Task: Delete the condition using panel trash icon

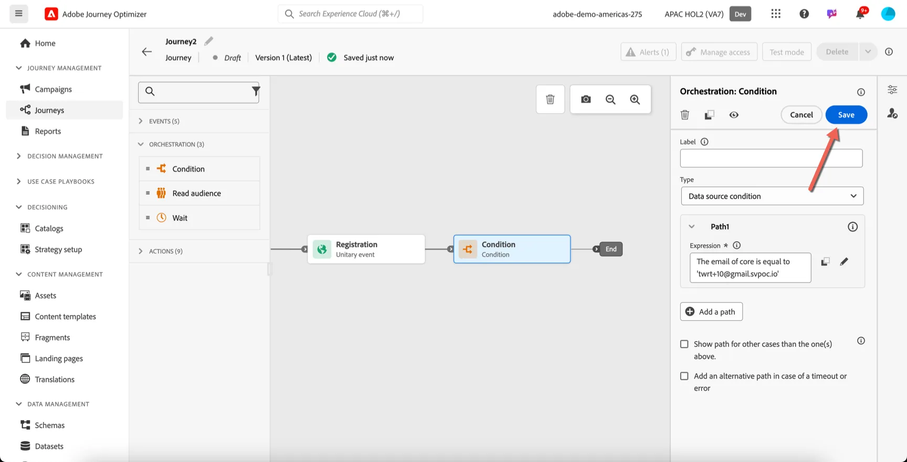Action: (x=685, y=115)
